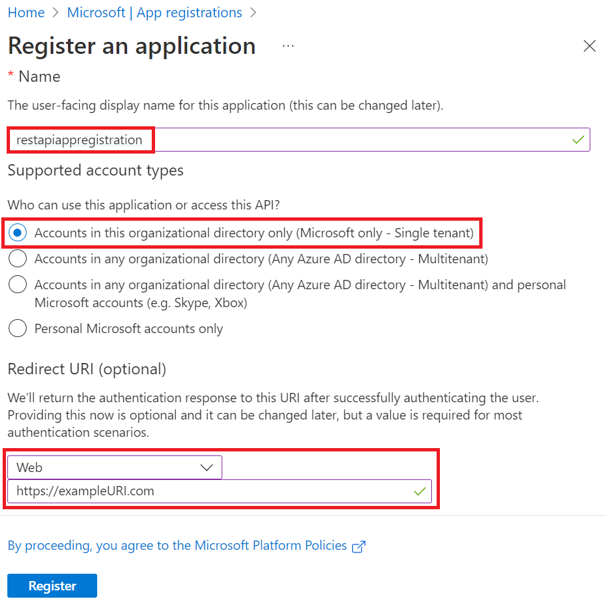Choose Personal Microsoft accounts only
The image size is (605, 601).
click(18, 328)
